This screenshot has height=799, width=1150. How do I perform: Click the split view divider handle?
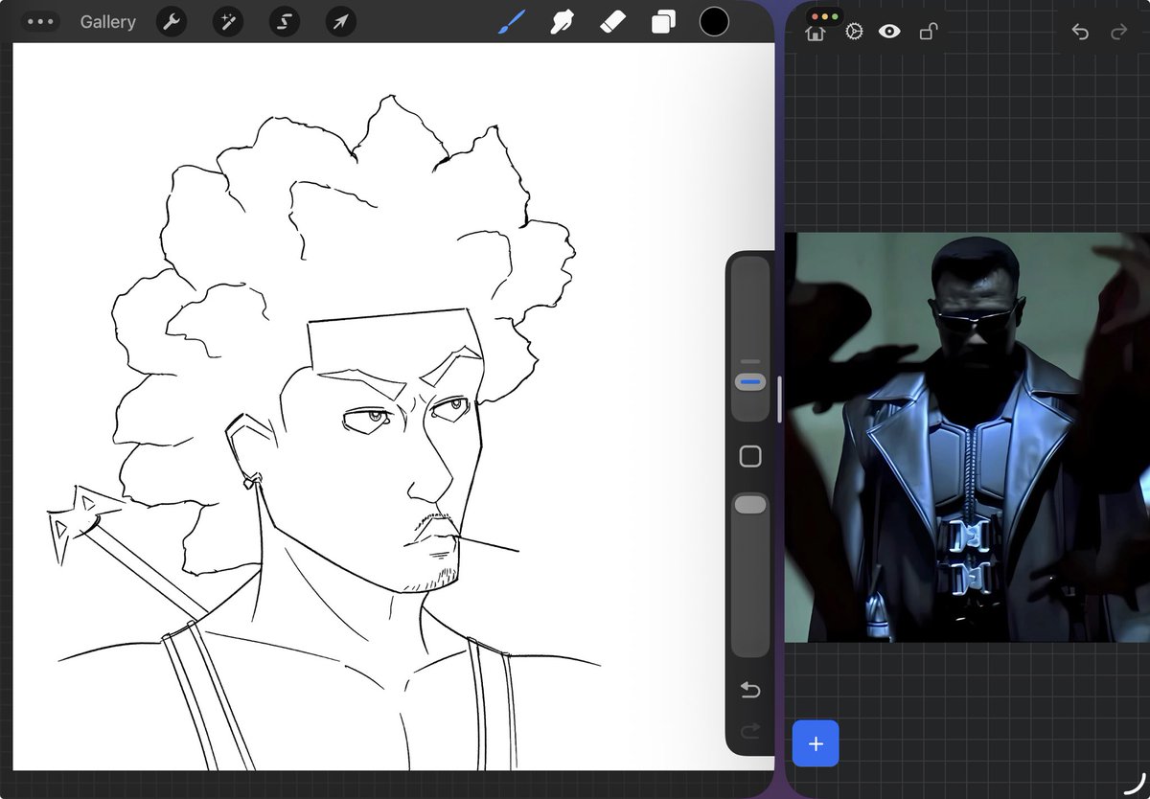(779, 399)
